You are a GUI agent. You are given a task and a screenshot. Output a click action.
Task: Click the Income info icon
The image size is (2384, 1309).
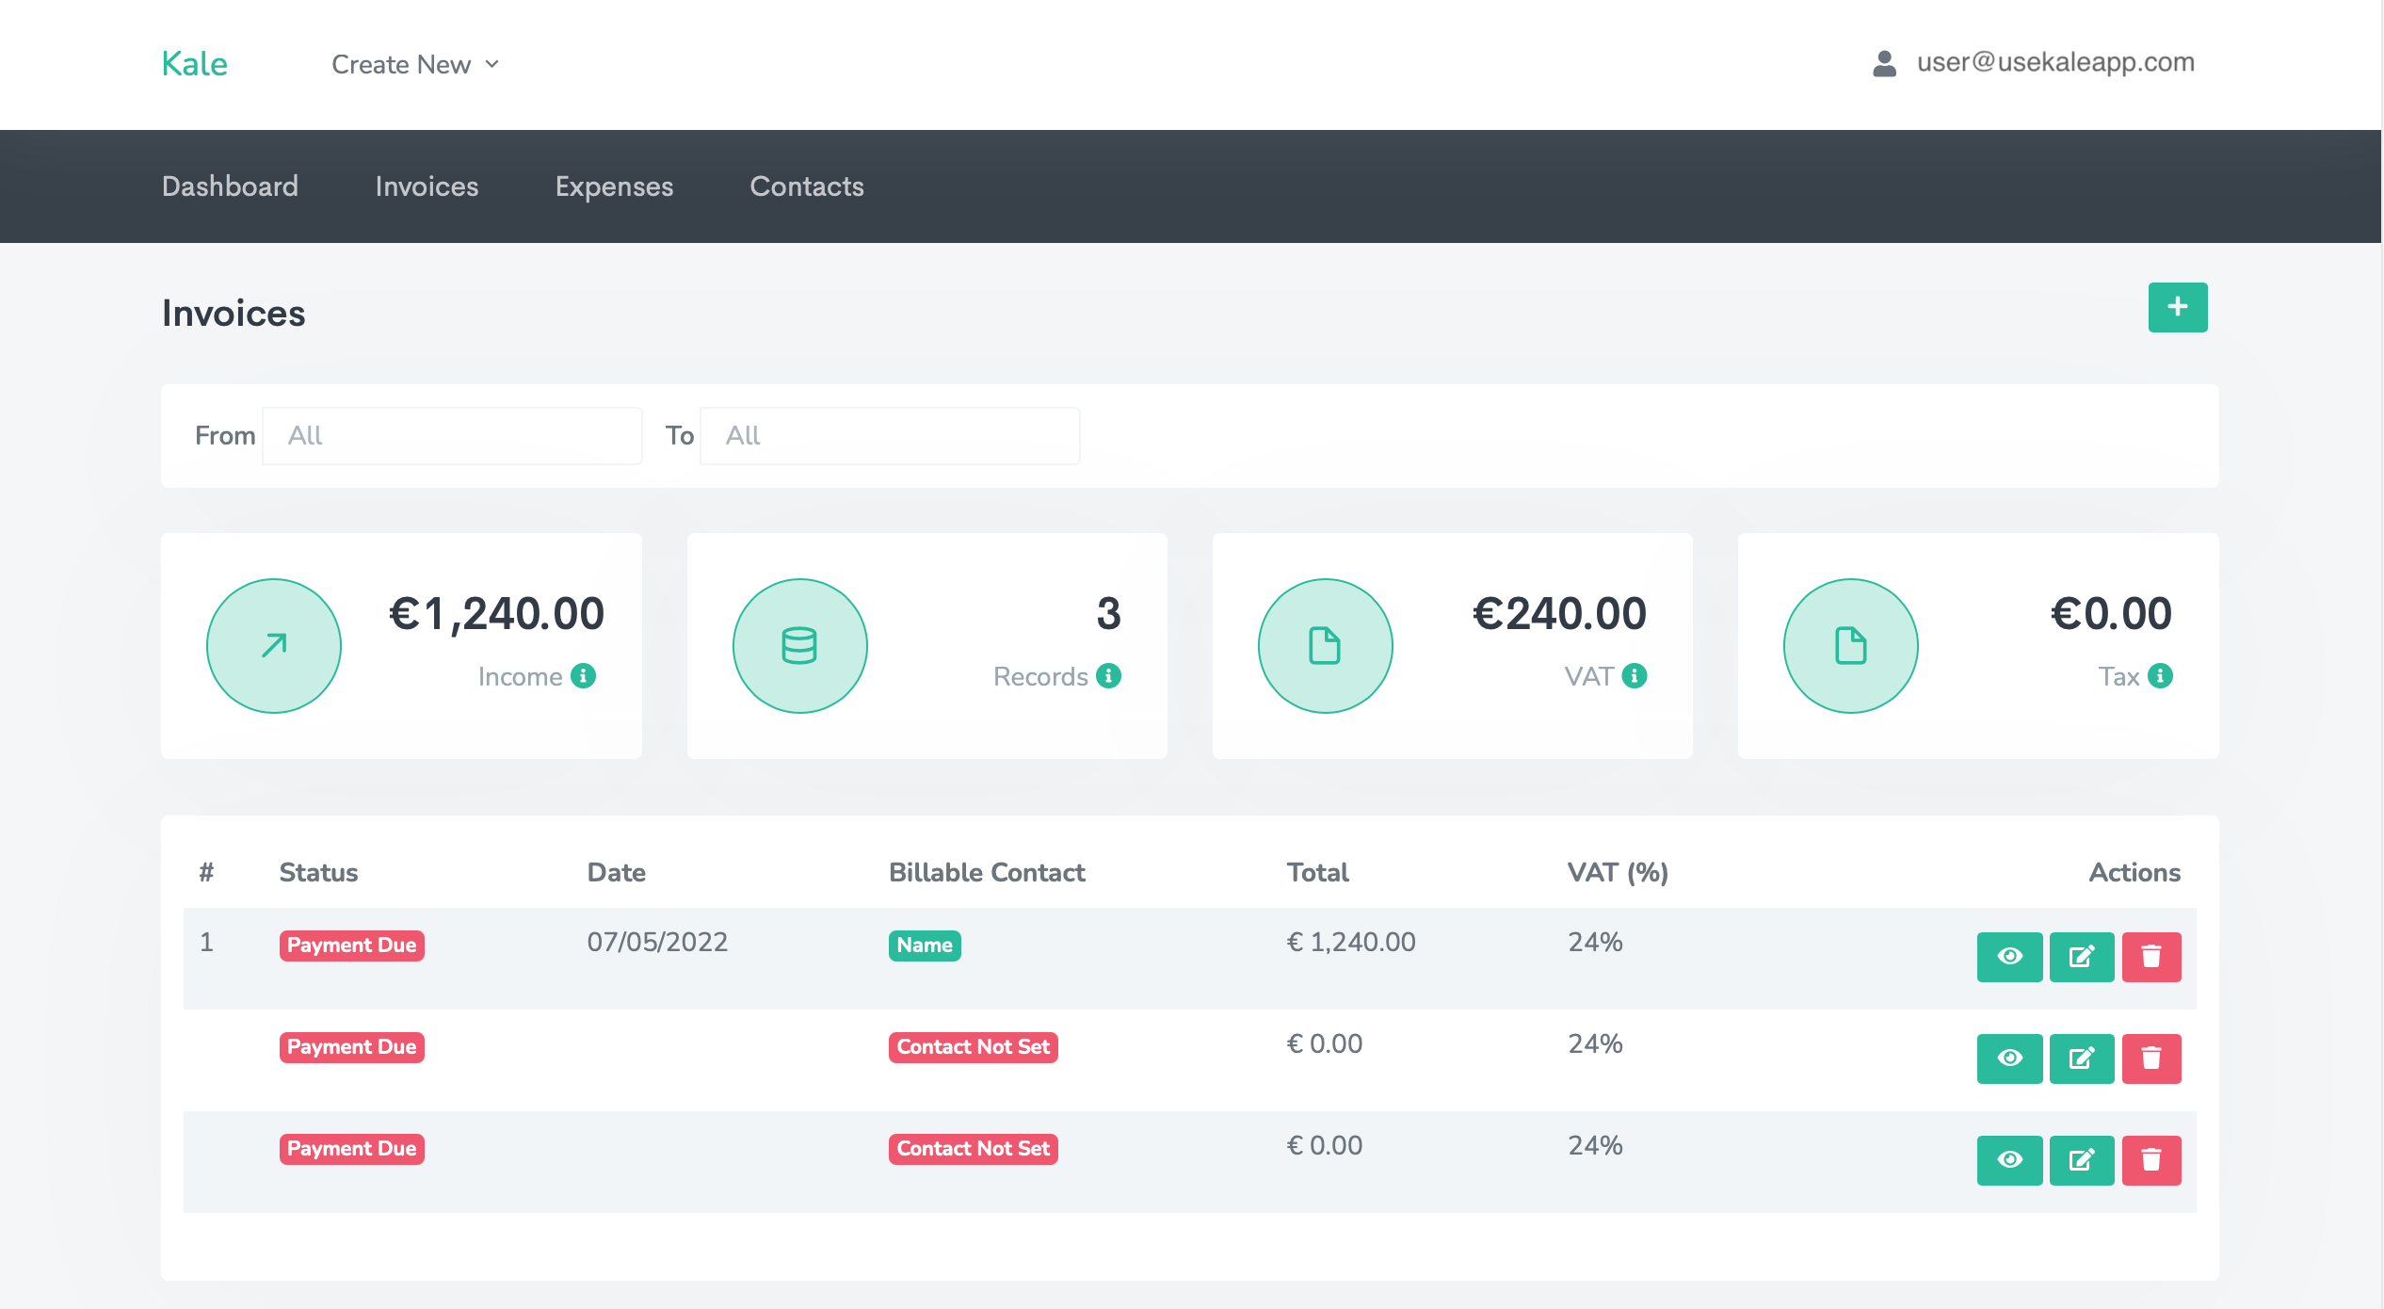(583, 676)
